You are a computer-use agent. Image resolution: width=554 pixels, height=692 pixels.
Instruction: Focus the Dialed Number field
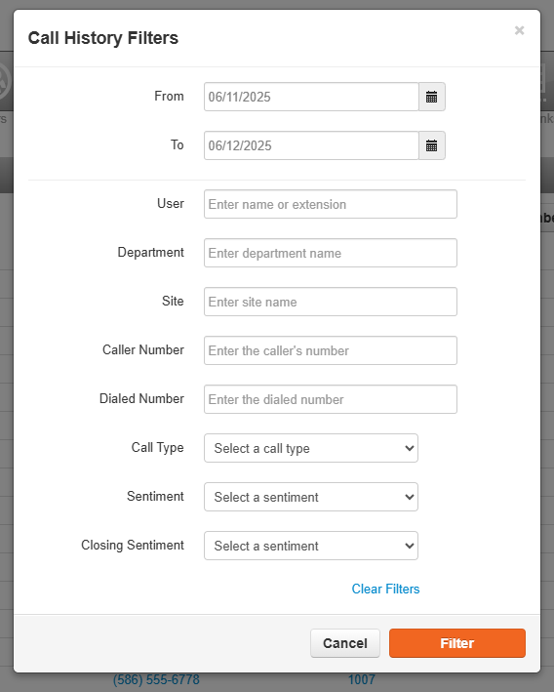pos(331,399)
